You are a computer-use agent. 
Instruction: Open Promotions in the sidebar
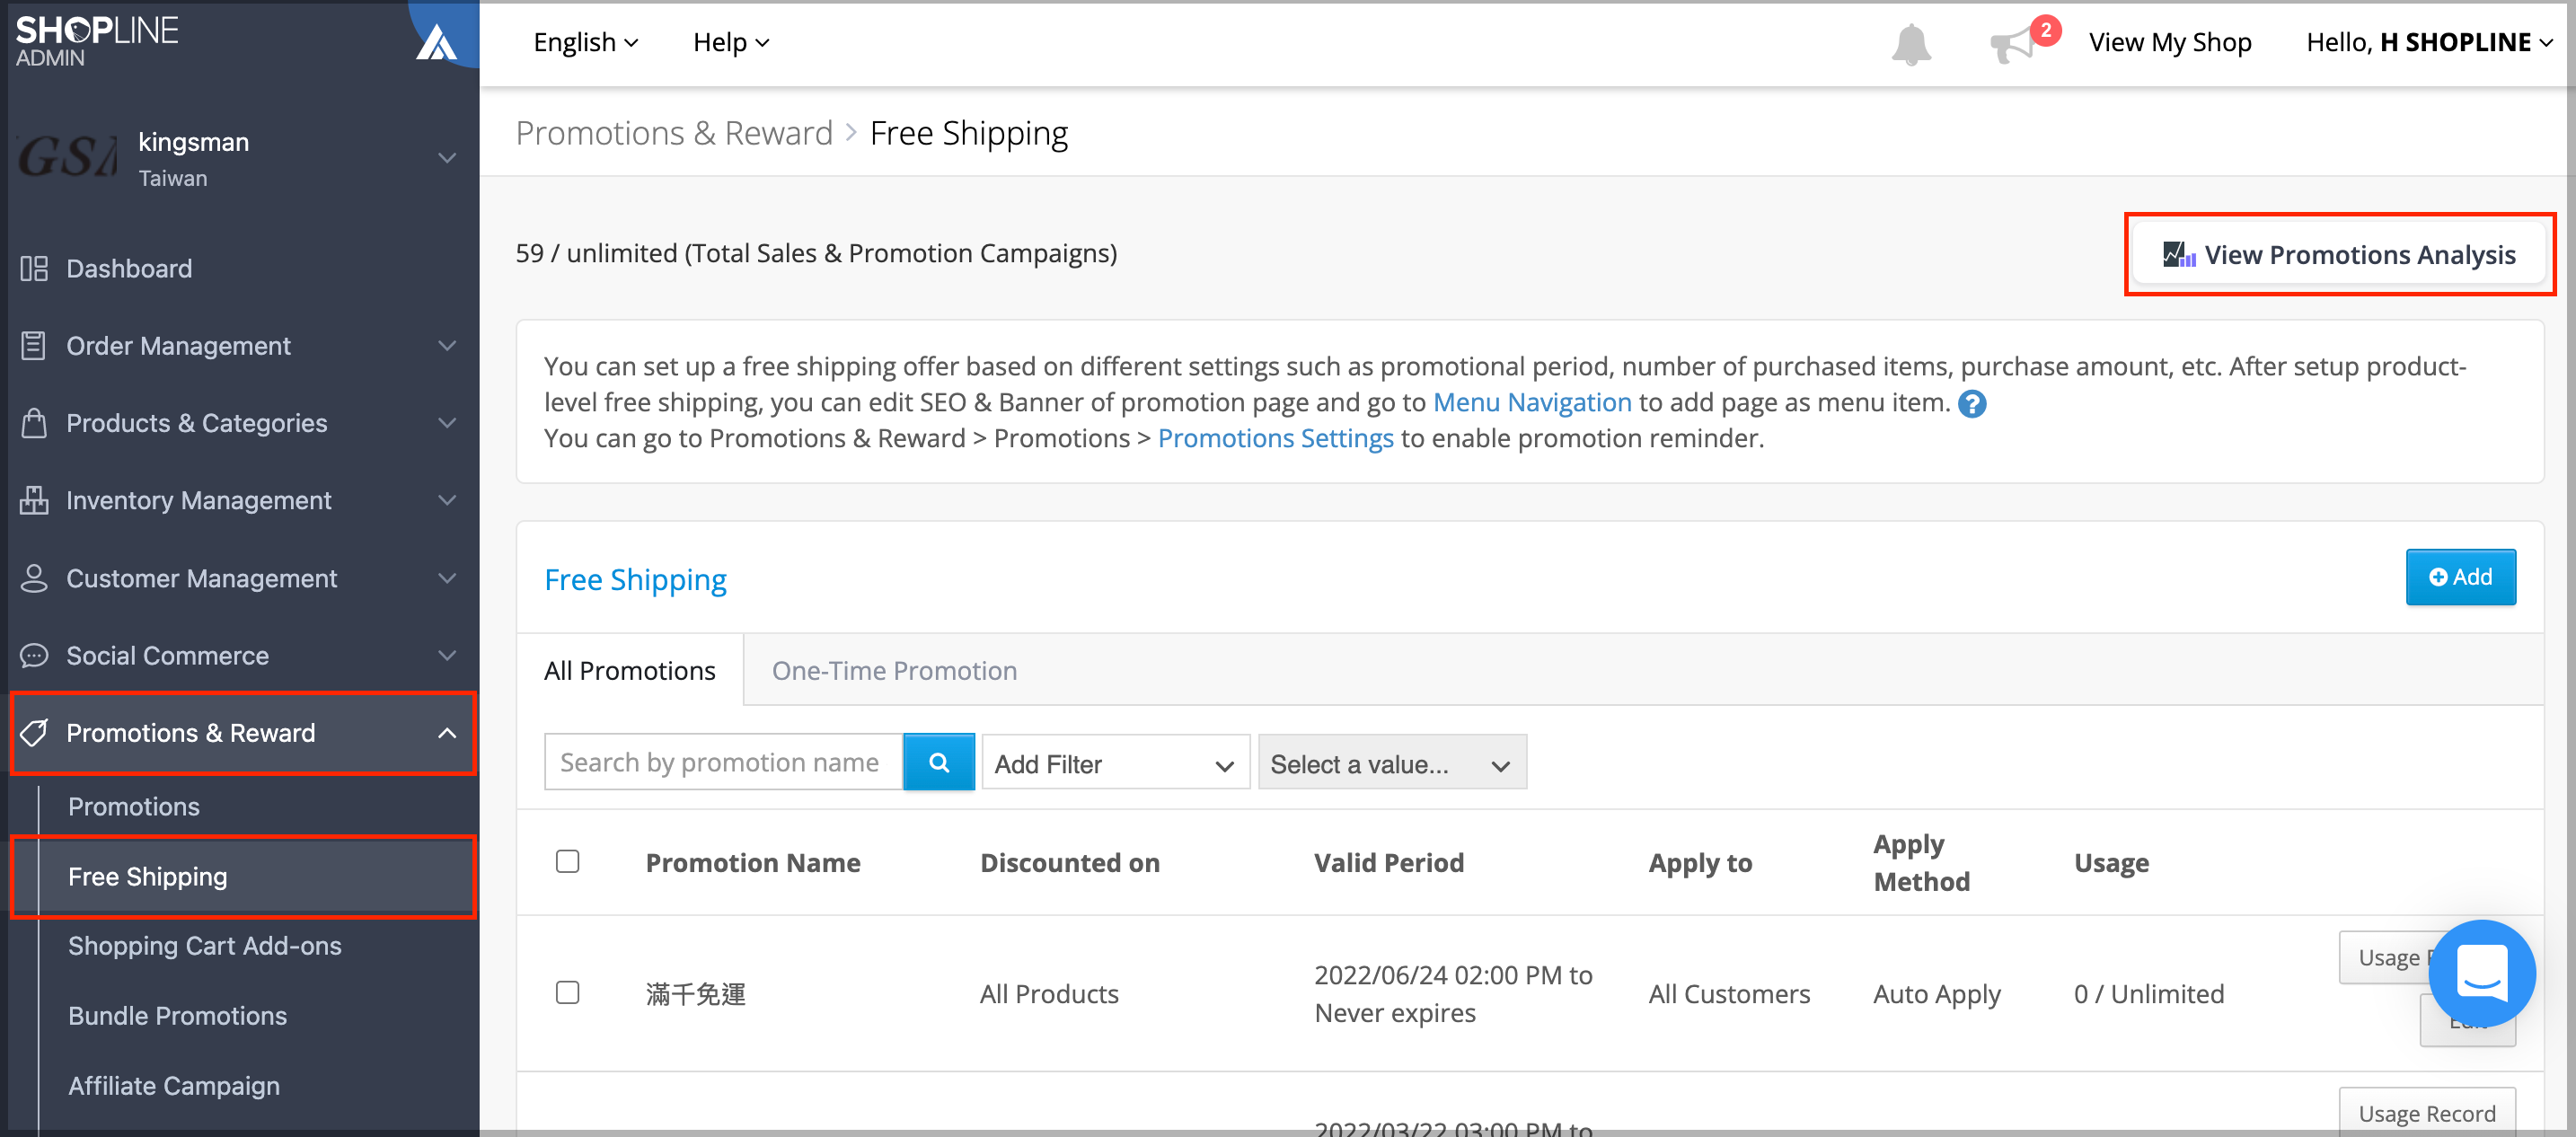(134, 806)
